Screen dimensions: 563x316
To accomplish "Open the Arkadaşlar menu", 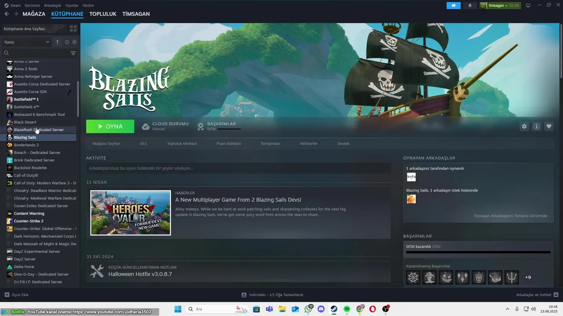I will pyautogui.click(x=53, y=5).
